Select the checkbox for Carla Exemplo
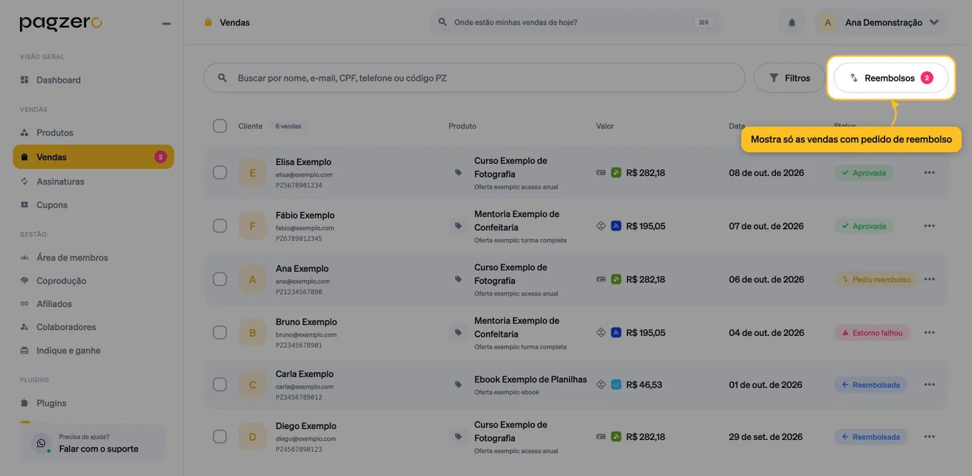The width and height of the screenshot is (972, 476). point(220,385)
